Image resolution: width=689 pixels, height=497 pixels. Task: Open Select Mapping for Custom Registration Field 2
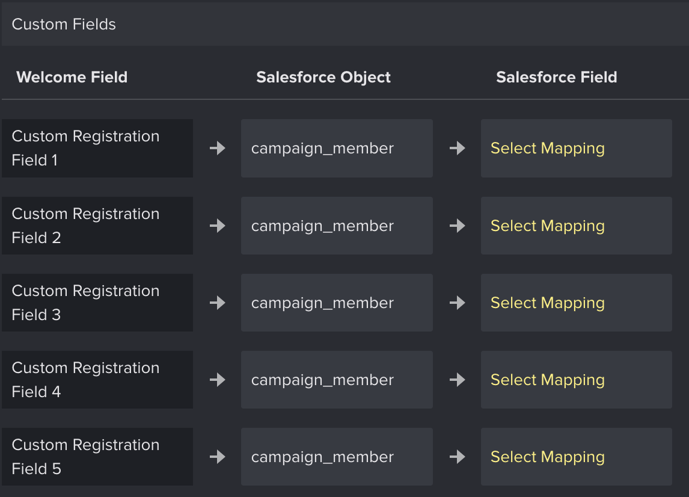[x=576, y=226]
